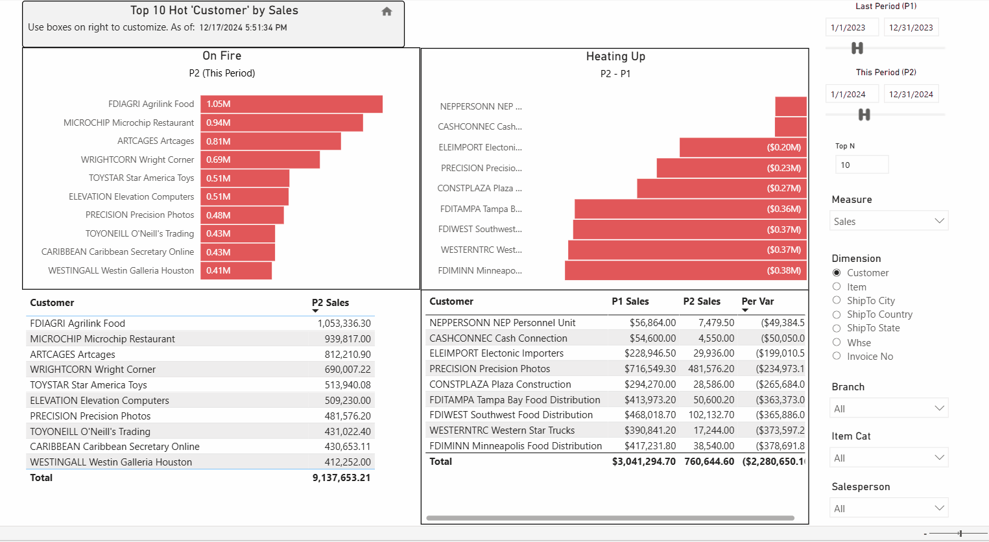Select the Customer dimension radio button
This screenshot has width=989, height=542.
pyautogui.click(x=837, y=273)
